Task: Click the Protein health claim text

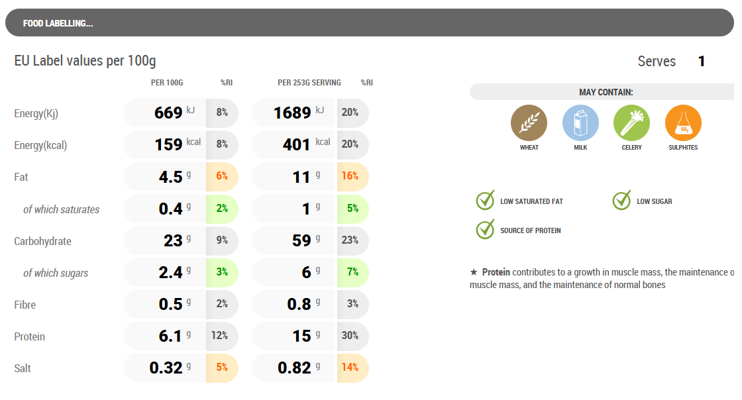Action: click(x=602, y=278)
